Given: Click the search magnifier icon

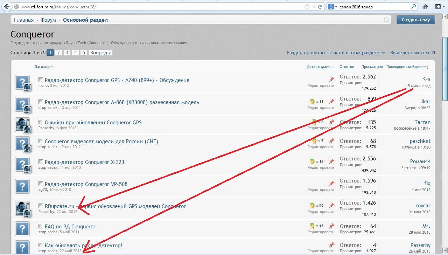Looking at the screenshot, I should point(413,7).
